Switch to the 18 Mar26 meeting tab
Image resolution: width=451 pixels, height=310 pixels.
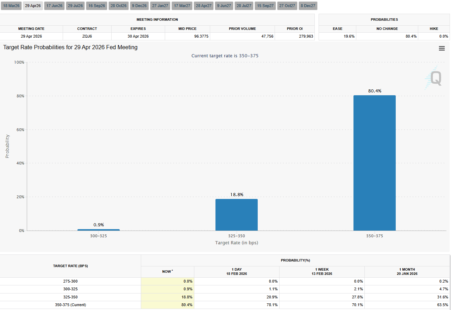point(11,5)
